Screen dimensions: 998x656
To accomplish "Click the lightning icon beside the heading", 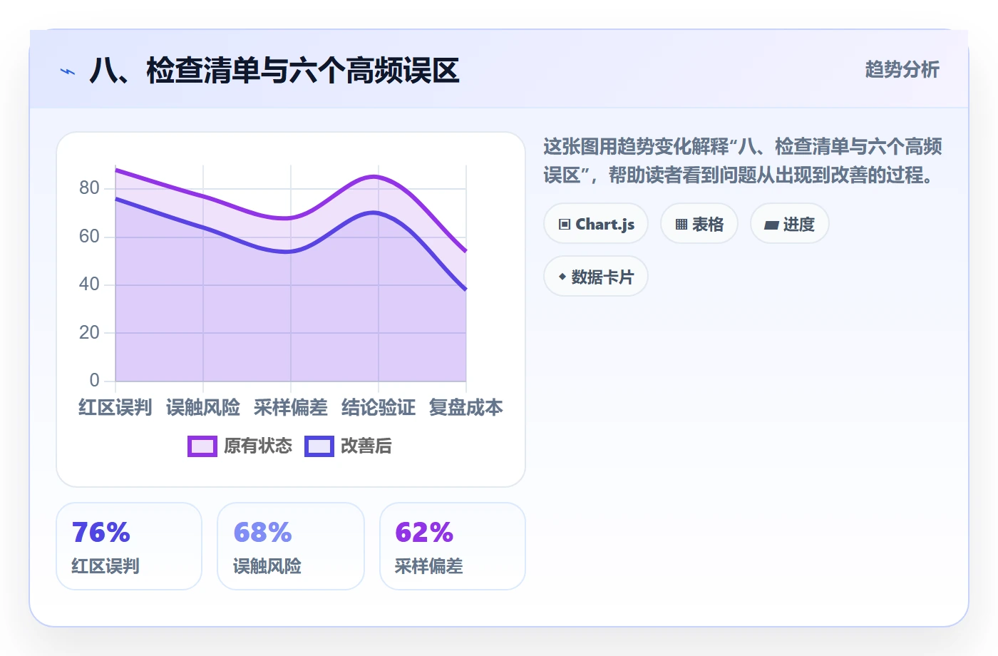I will (68, 71).
